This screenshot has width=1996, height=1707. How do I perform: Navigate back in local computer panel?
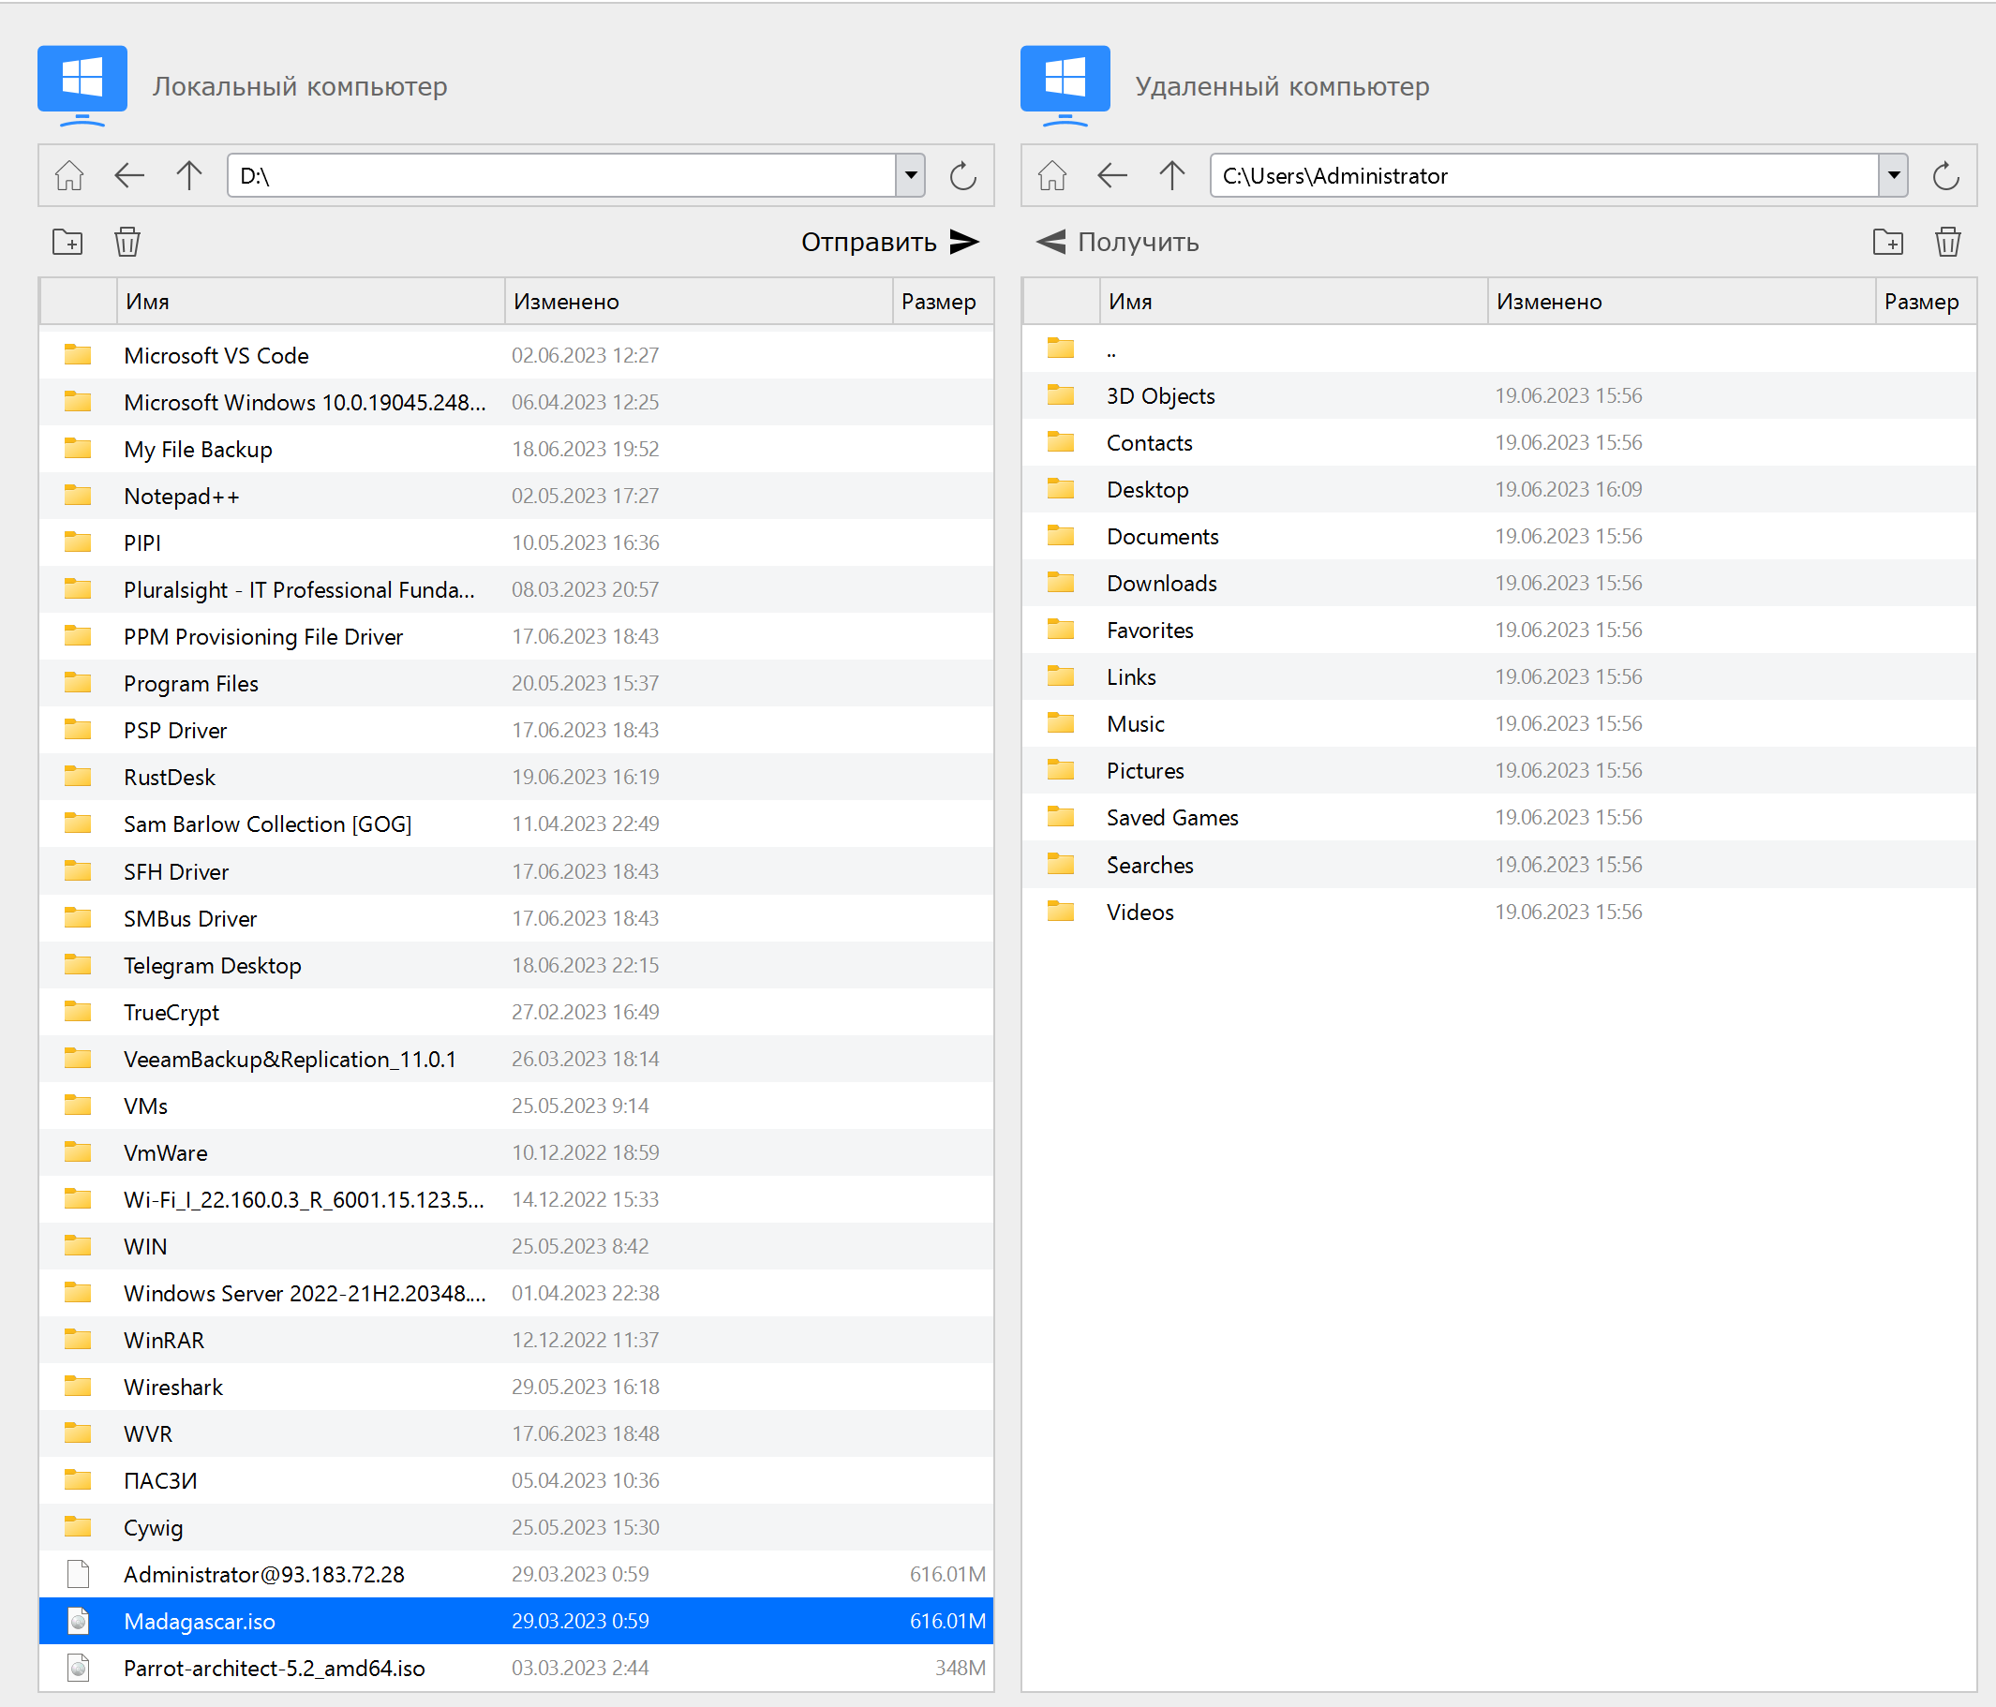(129, 175)
